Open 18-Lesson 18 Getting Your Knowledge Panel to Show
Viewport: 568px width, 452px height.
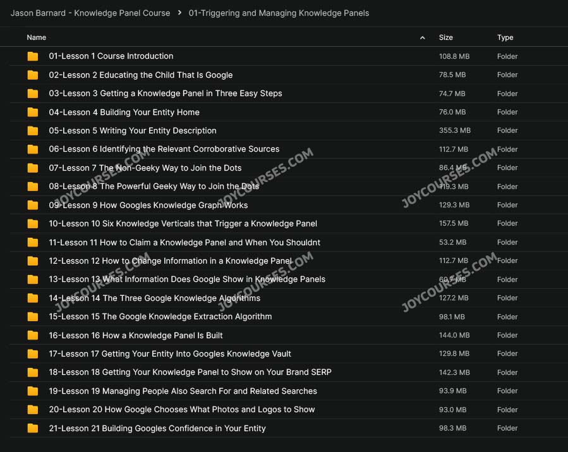[x=190, y=372]
